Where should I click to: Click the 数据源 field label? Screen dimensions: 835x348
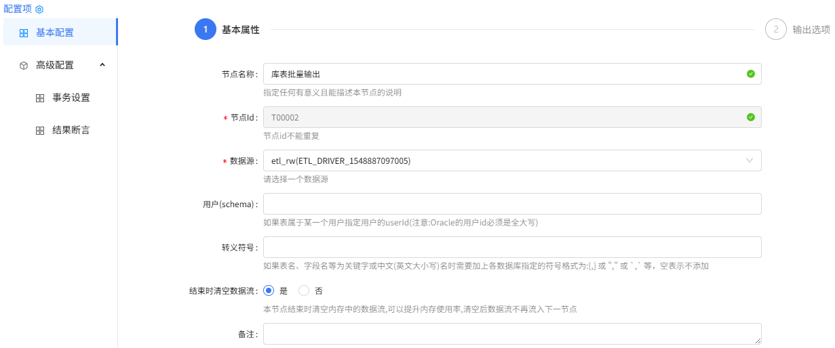(x=244, y=160)
